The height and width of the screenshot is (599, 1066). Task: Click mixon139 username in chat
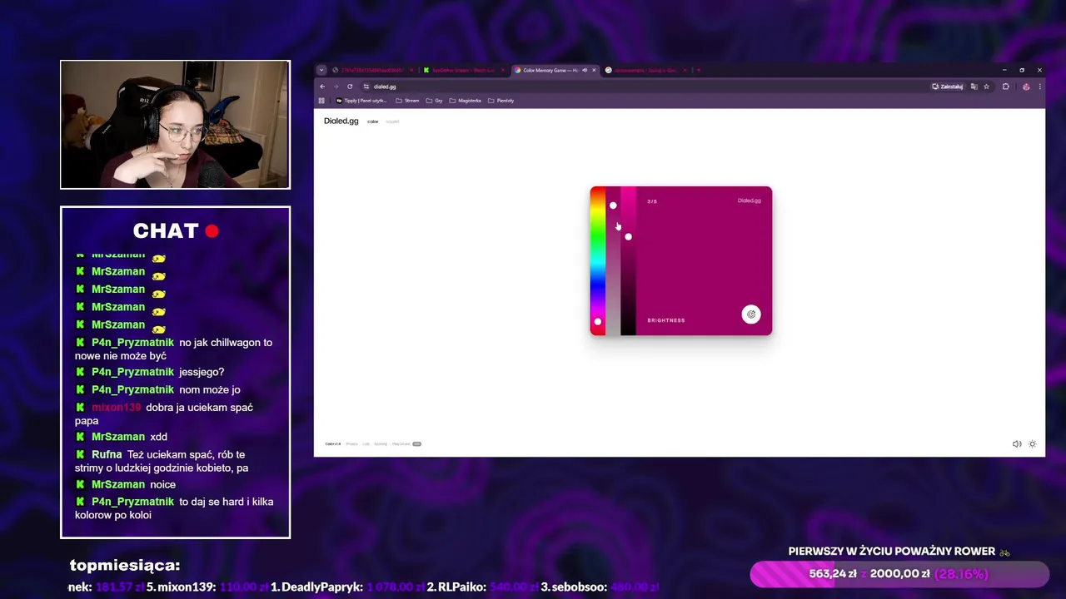[116, 408]
